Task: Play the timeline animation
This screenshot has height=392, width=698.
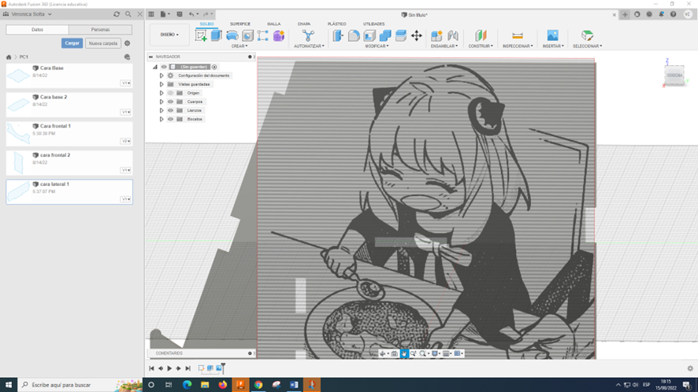Action: tap(169, 368)
